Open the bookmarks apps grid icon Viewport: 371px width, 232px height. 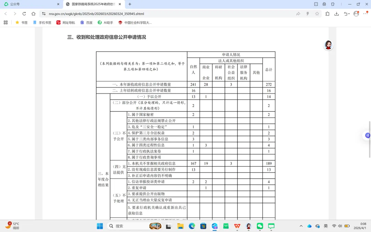pyautogui.click(x=6, y=22)
